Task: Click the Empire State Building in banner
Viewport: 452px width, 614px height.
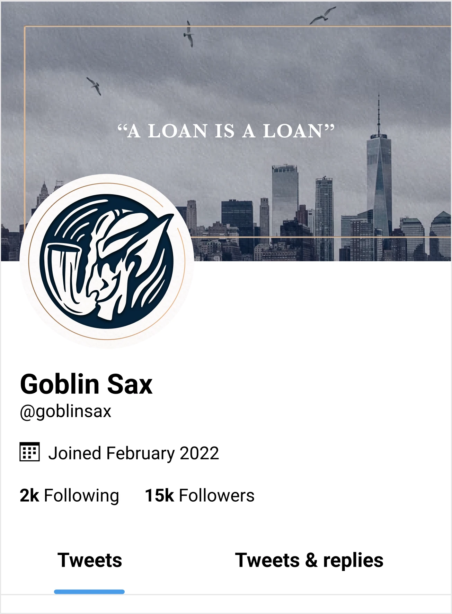Action: coord(43,195)
